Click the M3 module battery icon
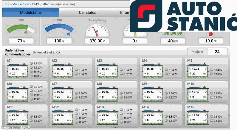Viewport: 237px width, 130px height. [107, 71]
